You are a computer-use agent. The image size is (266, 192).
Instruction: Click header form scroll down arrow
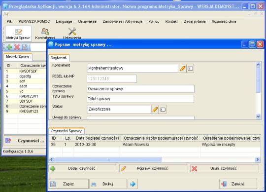[x=258, y=116]
